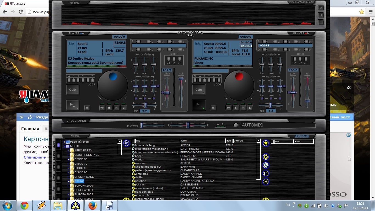The height and width of the screenshot is (211, 375).
Task: Collapse the MUSIC folder tree node
Action: [65, 146]
